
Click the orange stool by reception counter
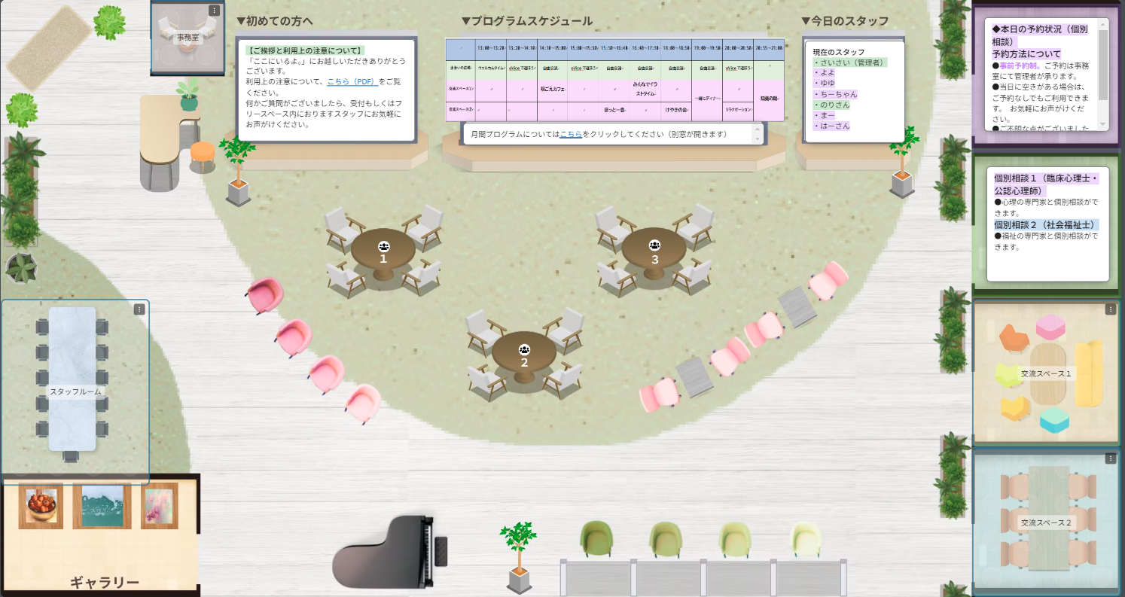pos(202,153)
